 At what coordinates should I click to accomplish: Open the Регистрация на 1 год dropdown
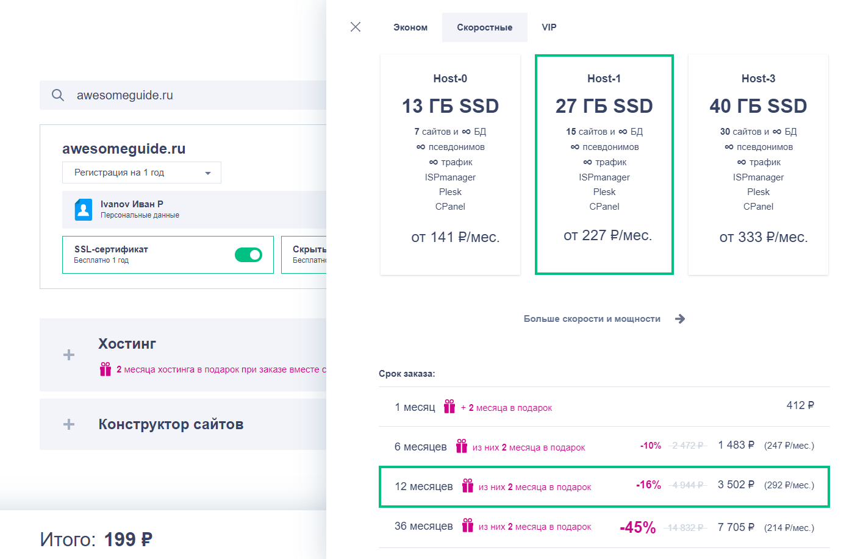(141, 173)
